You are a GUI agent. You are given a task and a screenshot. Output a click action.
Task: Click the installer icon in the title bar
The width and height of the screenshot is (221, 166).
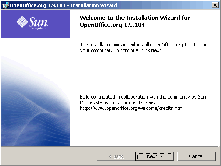pos(5,5)
